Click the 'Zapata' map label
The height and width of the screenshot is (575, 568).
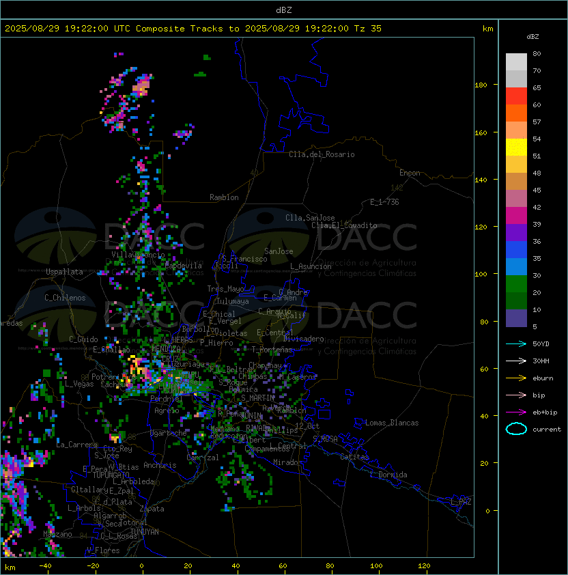[x=152, y=509]
